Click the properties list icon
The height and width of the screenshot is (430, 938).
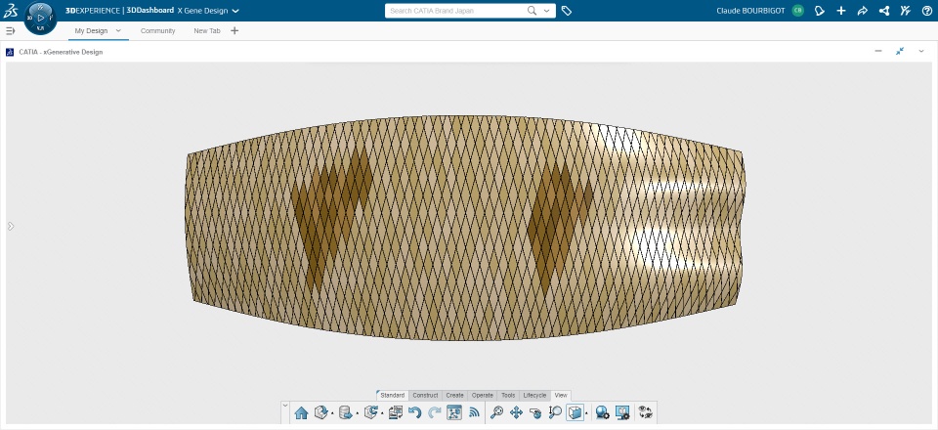[396, 412]
